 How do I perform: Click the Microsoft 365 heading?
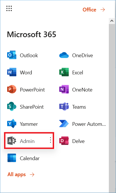[x=32, y=34]
